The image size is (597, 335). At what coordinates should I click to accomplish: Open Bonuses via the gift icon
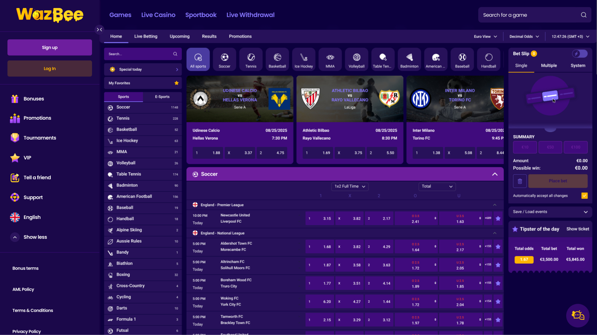click(x=15, y=99)
